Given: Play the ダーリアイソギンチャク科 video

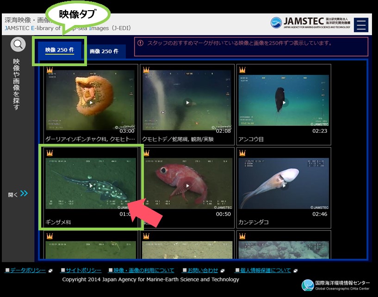Looking at the screenshot, I should click(x=90, y=102).
